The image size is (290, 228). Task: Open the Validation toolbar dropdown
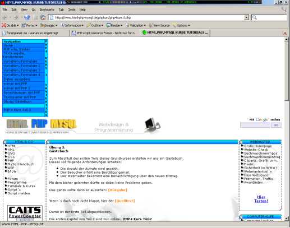click(136, 25)
